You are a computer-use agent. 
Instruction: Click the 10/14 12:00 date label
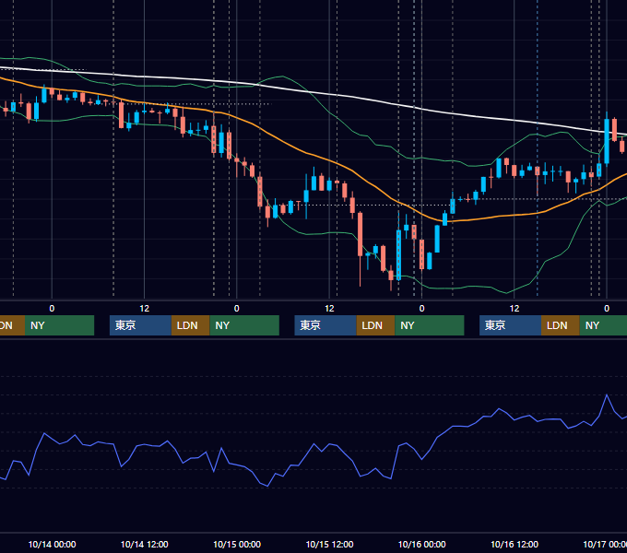pyautogui.click(x=145, y=544)
